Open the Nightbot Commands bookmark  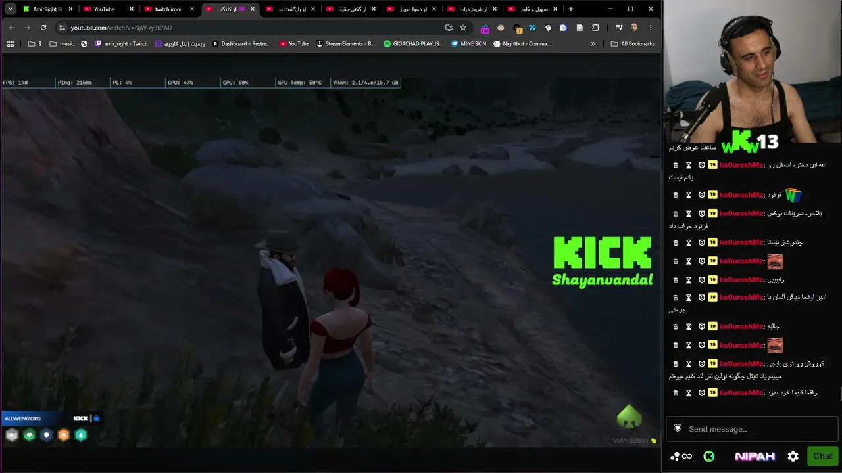point(522,44)
